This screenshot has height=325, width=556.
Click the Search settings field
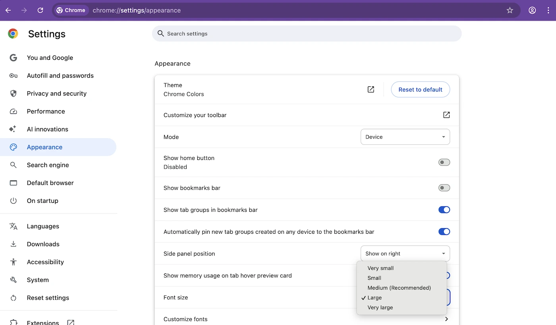[306, 34]
